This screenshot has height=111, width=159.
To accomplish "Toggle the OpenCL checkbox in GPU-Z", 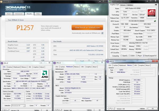I will coord(121,56).
